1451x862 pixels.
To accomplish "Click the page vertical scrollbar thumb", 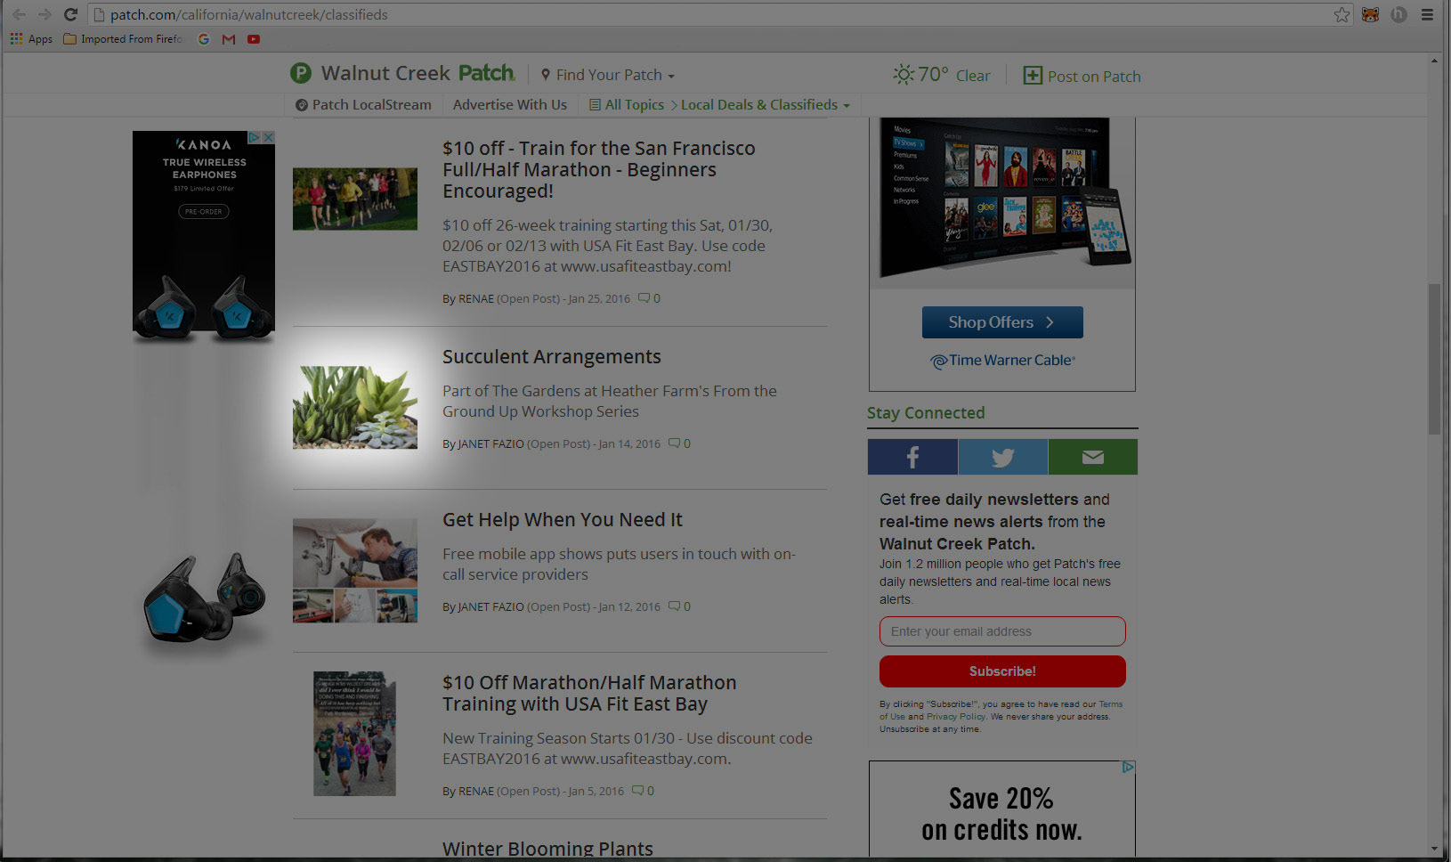I will pyautogui.click(x=1434, y=359).
